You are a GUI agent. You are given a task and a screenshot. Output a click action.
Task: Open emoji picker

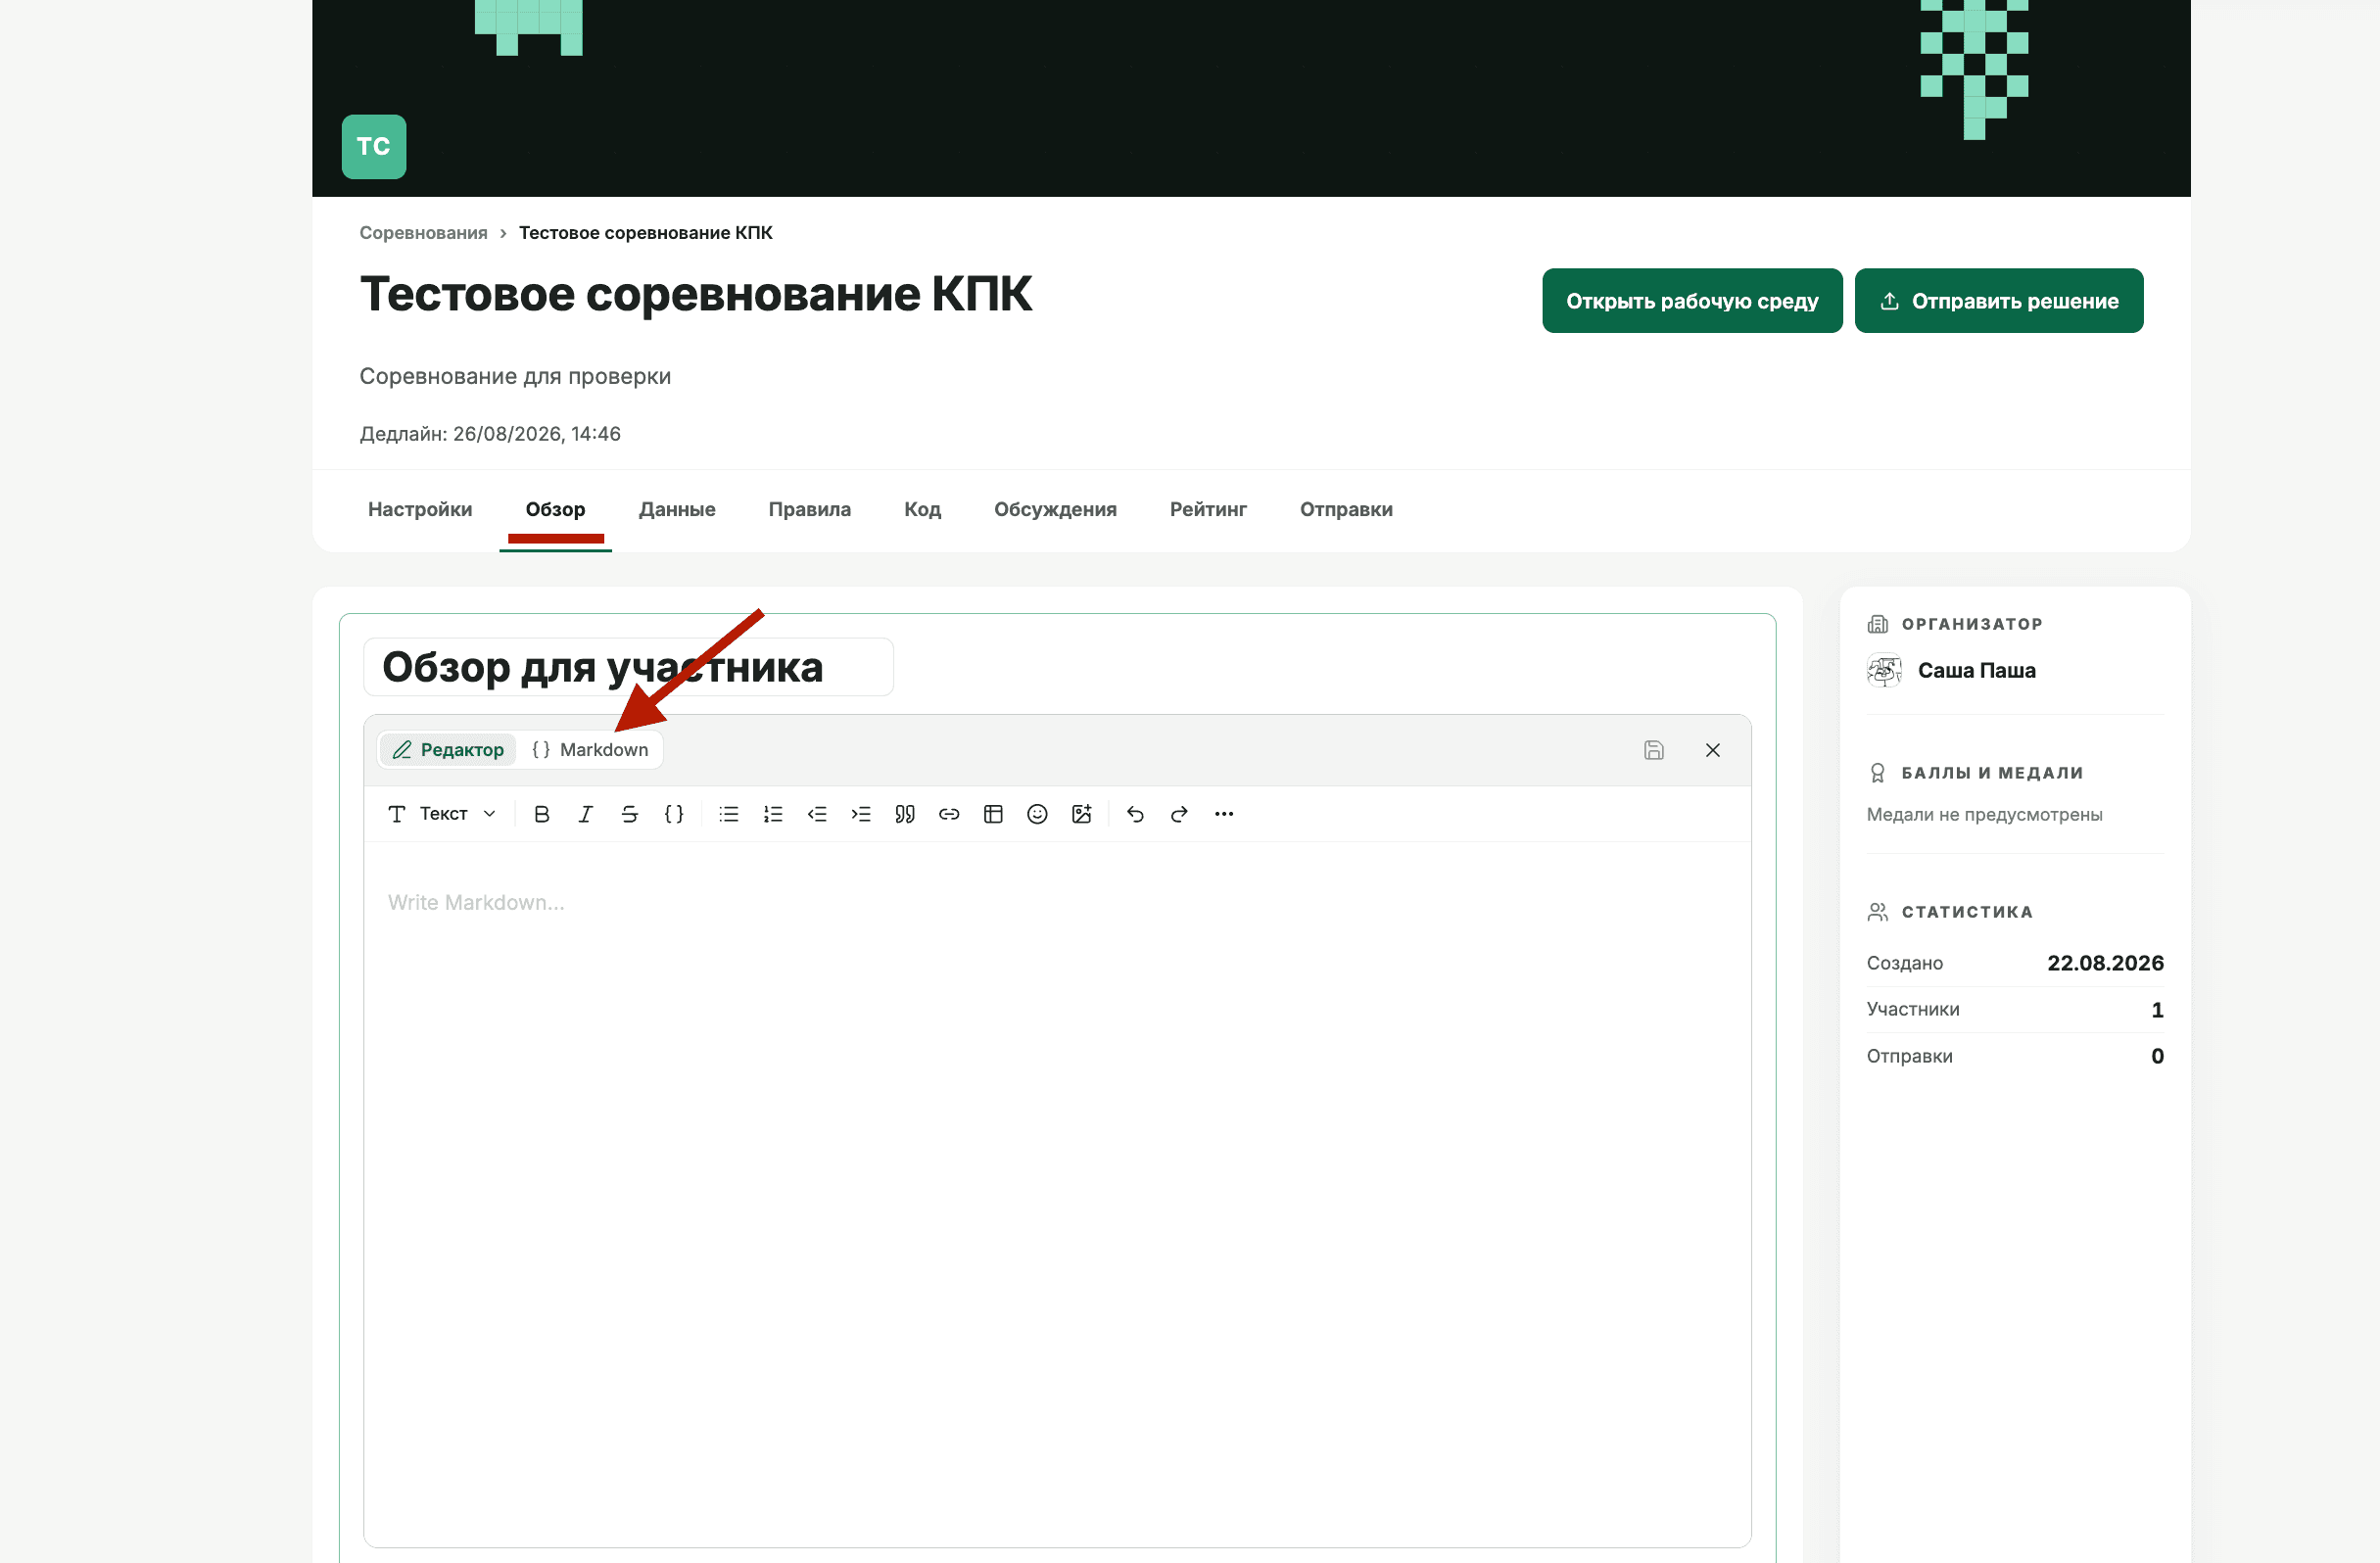coord(1037,814)
